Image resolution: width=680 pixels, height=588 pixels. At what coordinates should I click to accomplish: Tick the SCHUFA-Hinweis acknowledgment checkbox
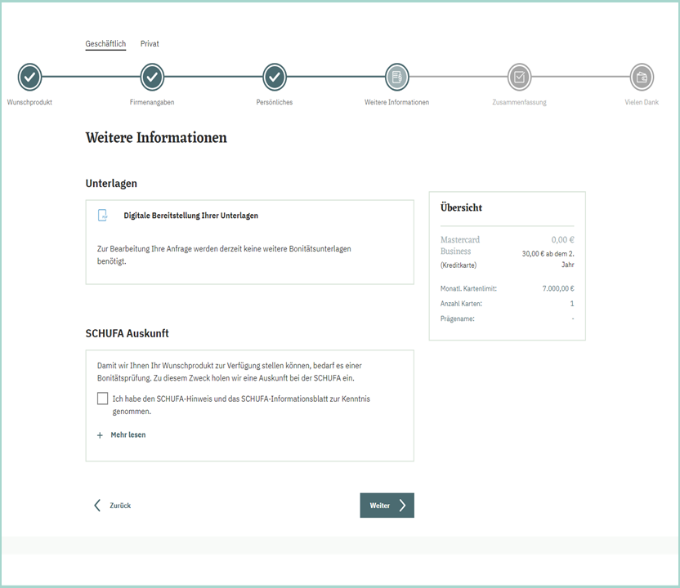102,399
